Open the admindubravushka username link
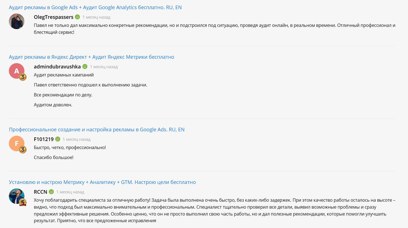Screen dimensions: 408x228 click(57, 67)
